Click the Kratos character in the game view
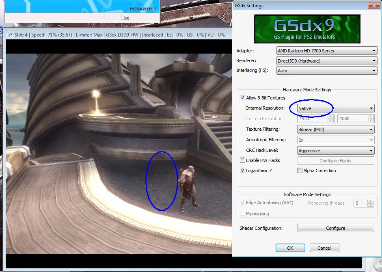 click(x=188, y=188)
